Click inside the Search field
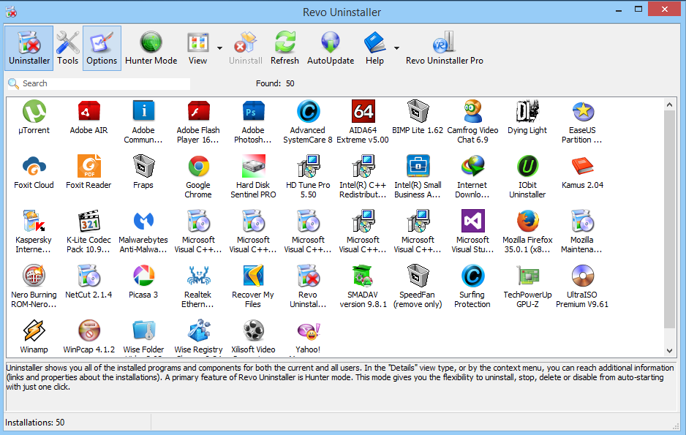The height and width of the screenshot is (435, 686). tap(102, 83)
